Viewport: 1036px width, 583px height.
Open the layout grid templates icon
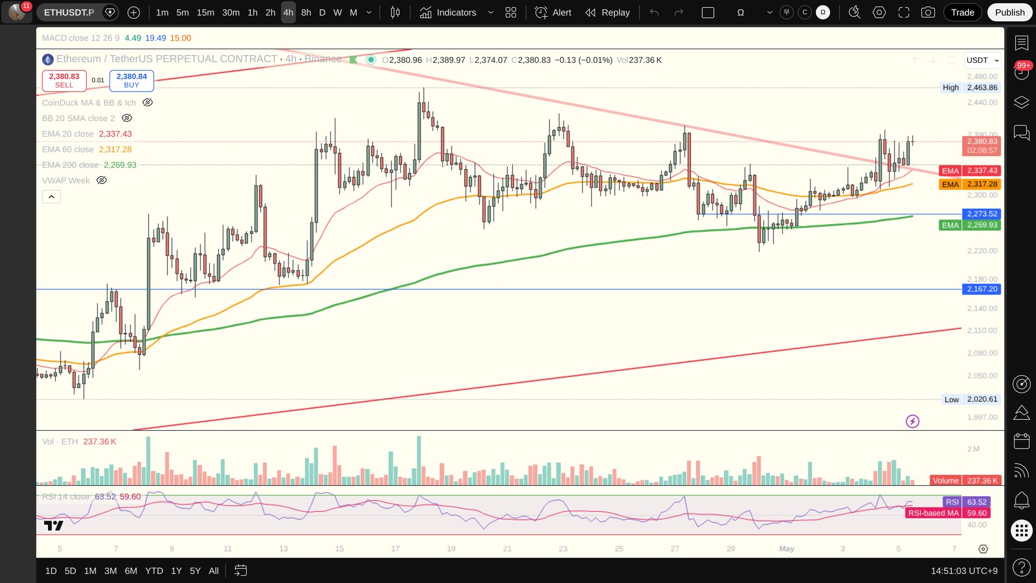[x=511, y=12]
